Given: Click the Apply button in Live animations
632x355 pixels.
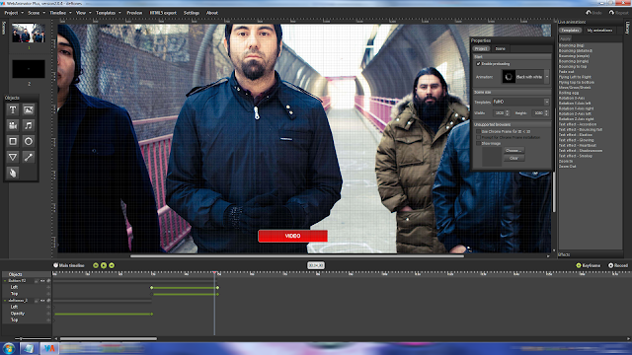Looking at the screenshot, I should [x=565, y=38].
